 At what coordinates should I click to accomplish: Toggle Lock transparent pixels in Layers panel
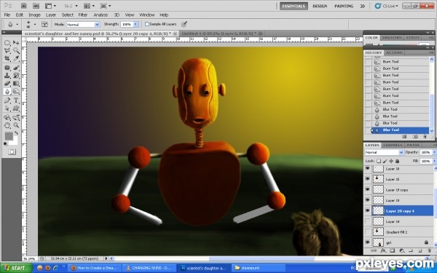tap(379, 161)
